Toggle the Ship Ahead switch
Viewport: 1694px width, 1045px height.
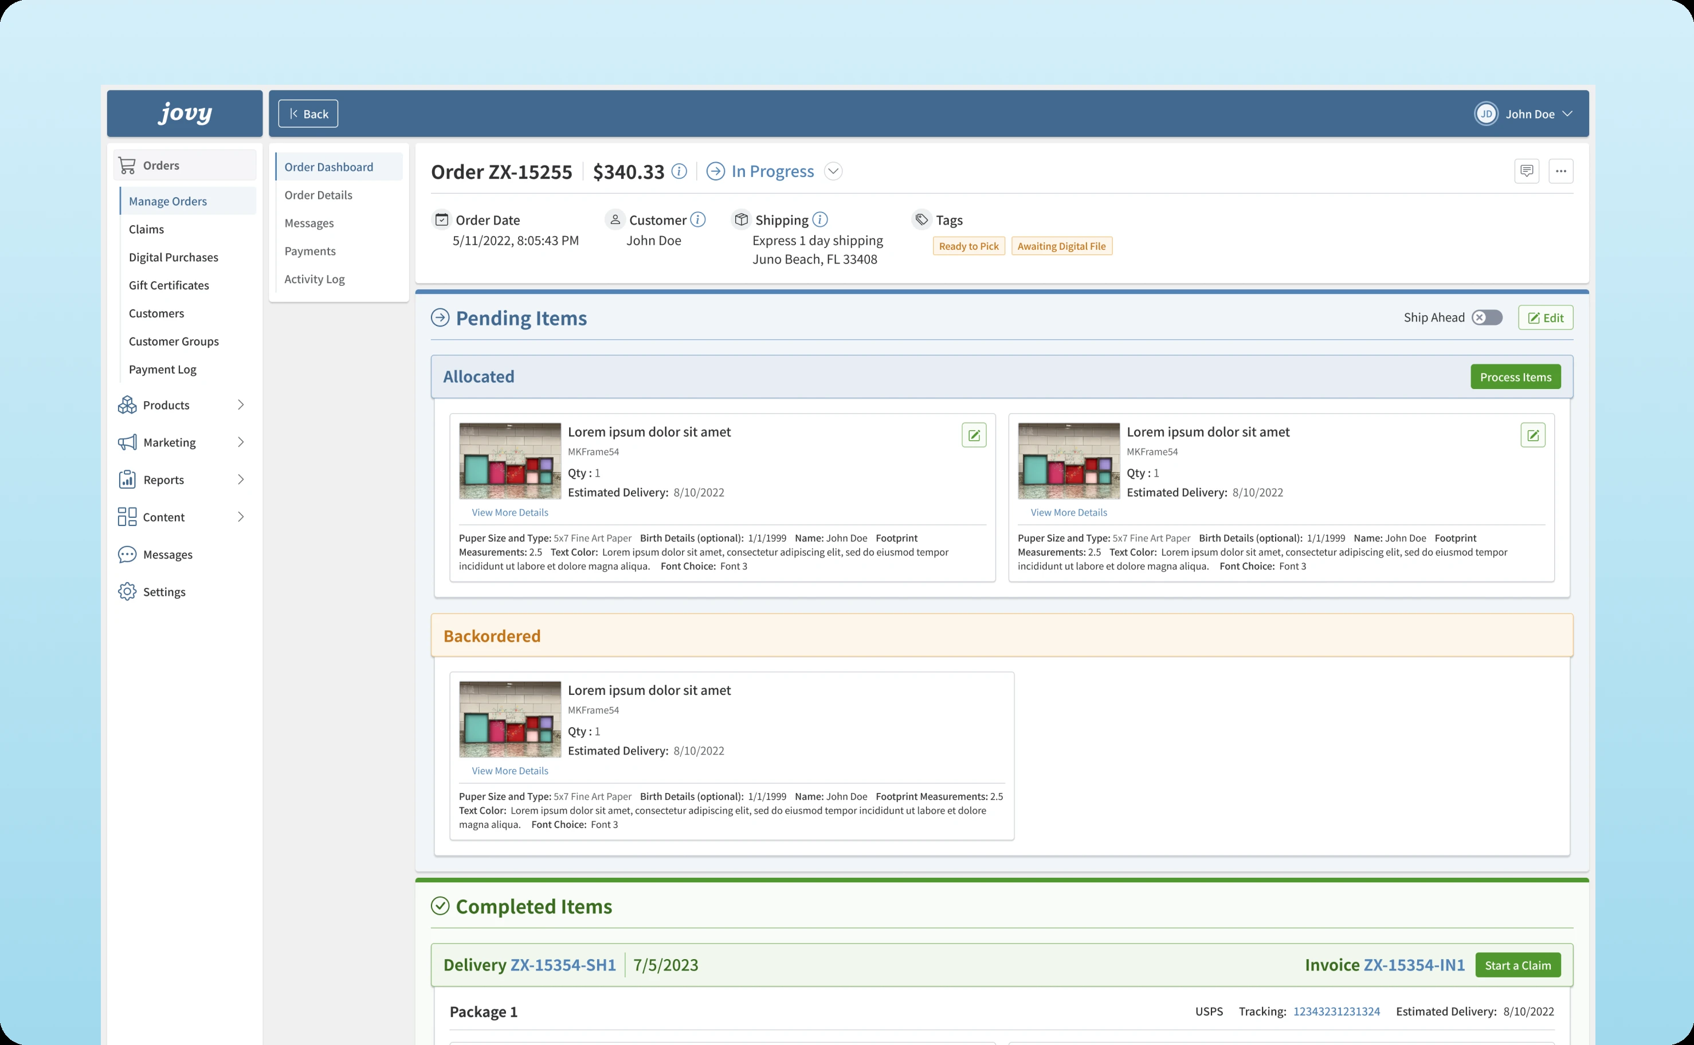(1487, 317)
